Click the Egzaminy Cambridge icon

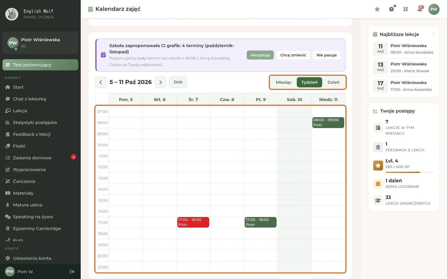click(x=8, y=228)
